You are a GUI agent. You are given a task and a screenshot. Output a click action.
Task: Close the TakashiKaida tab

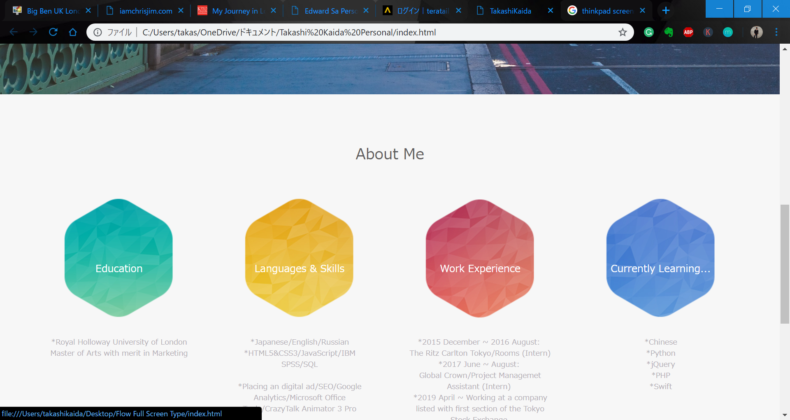[x=551, y=11]
